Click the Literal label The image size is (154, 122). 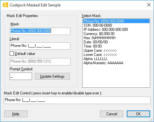[14, 39]
